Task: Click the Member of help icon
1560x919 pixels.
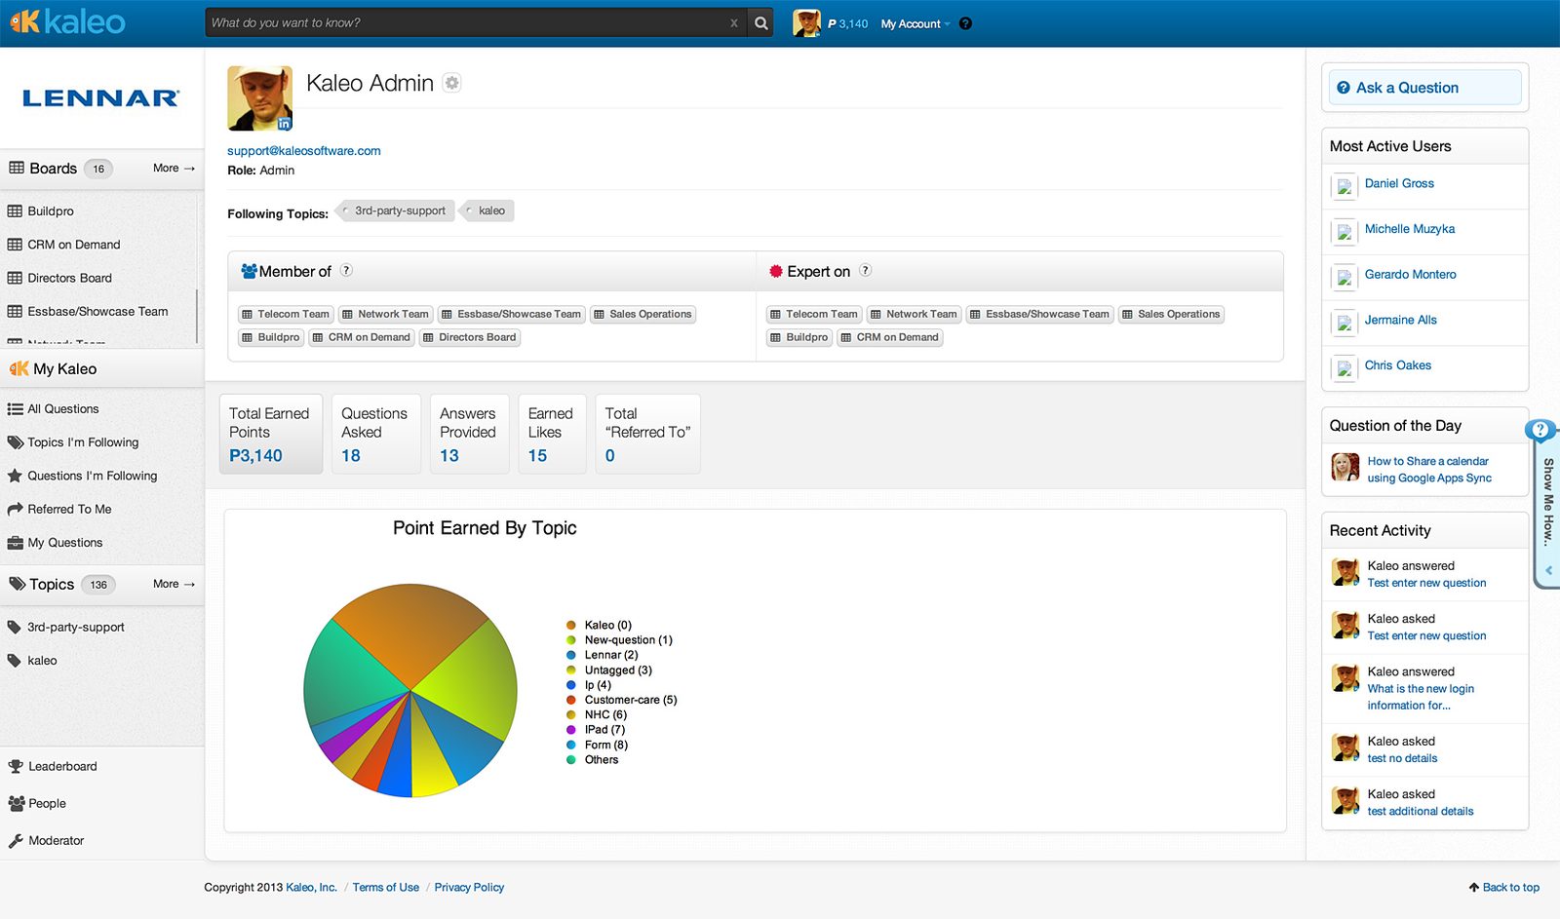Action: click(346, 271)
